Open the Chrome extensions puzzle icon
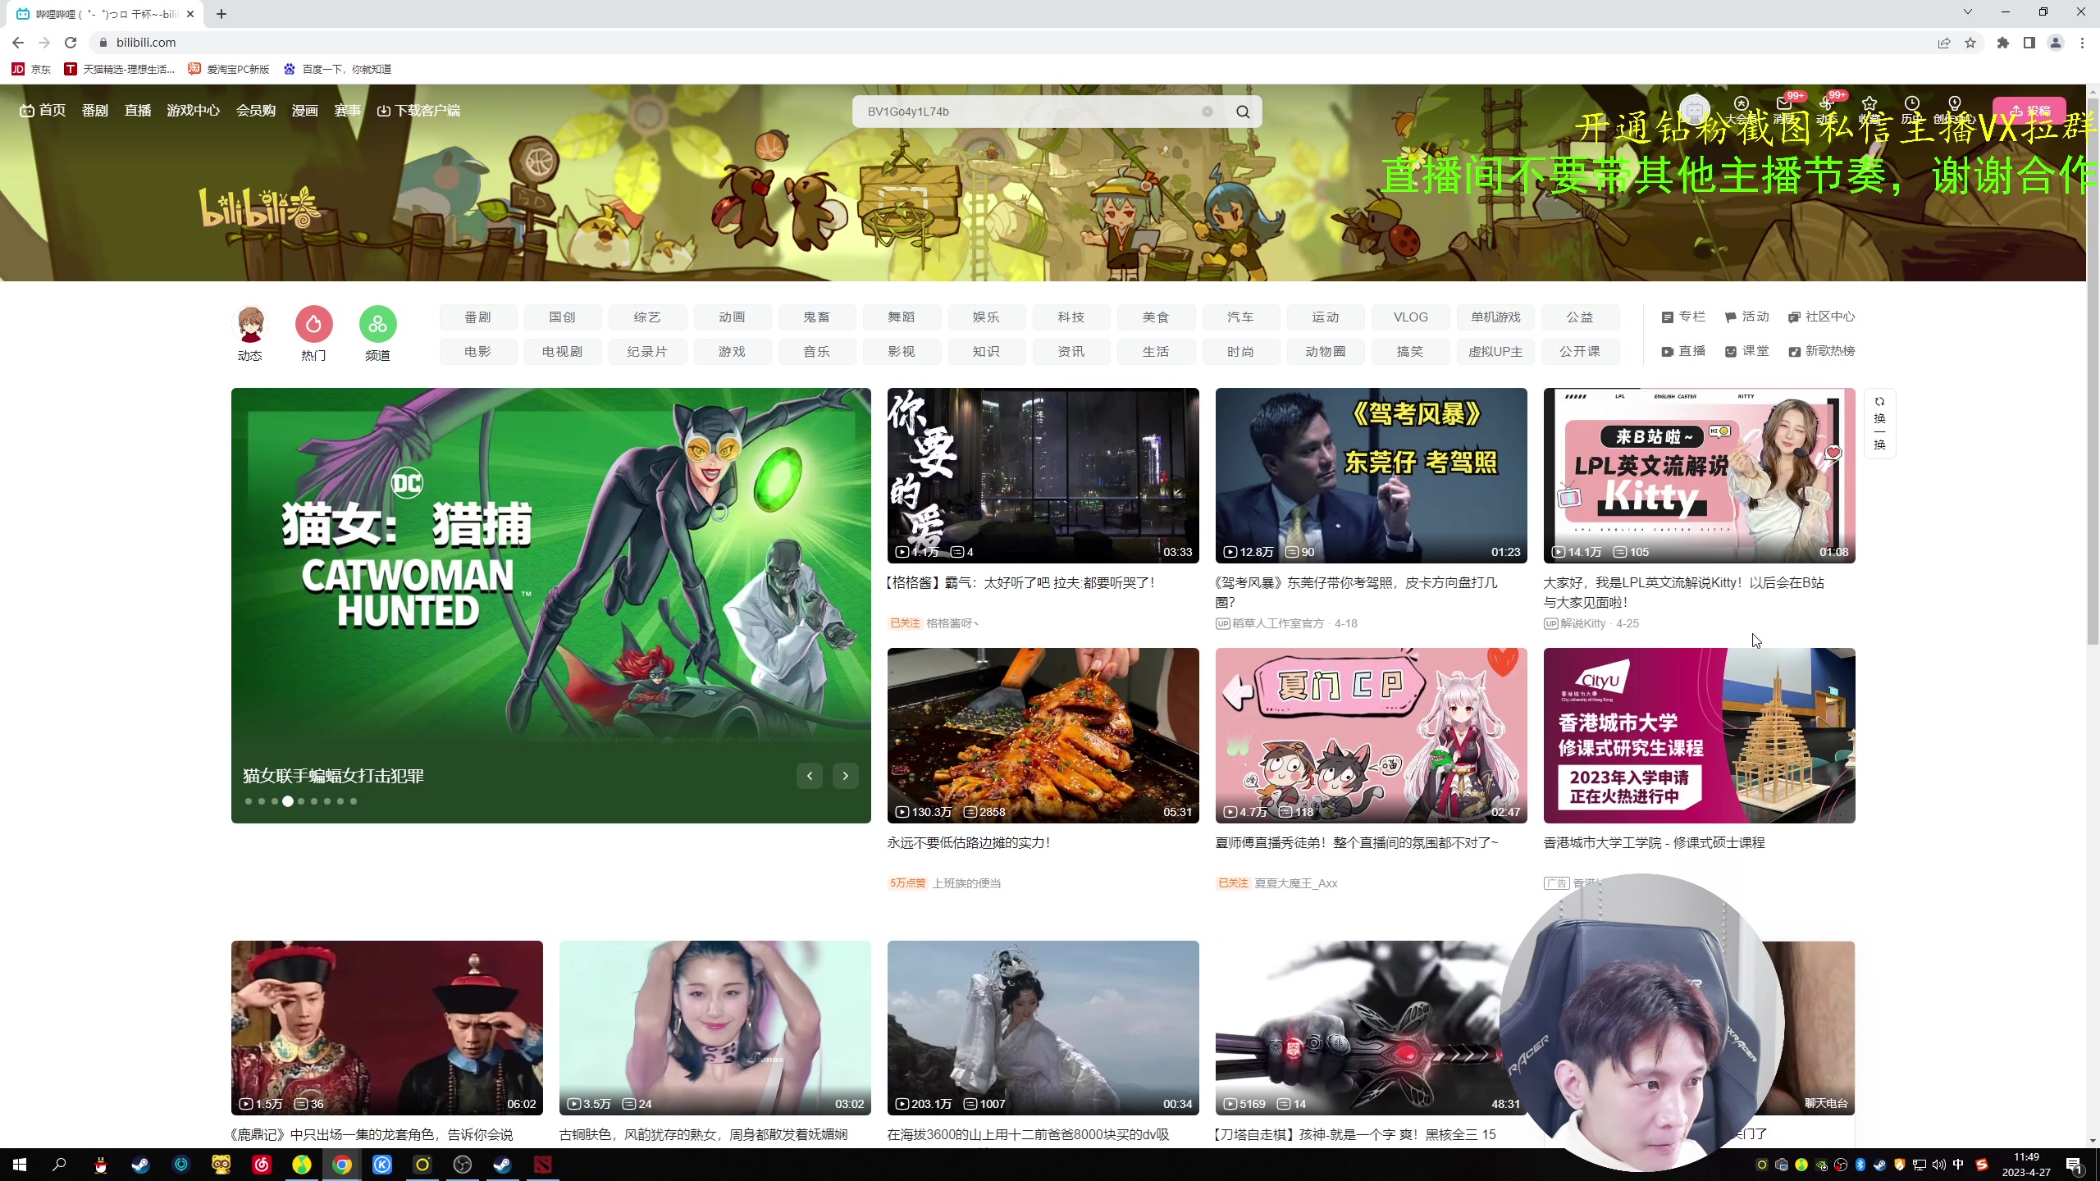The height and width of the screenshot is (1181, 2100). 2003,43
